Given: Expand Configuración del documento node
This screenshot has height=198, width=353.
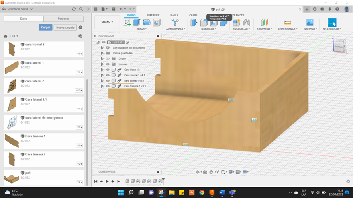Looking at the screenshot, I should 102,48.
